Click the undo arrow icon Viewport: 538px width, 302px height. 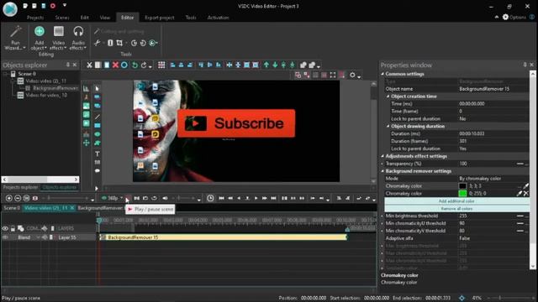(134, 65)
